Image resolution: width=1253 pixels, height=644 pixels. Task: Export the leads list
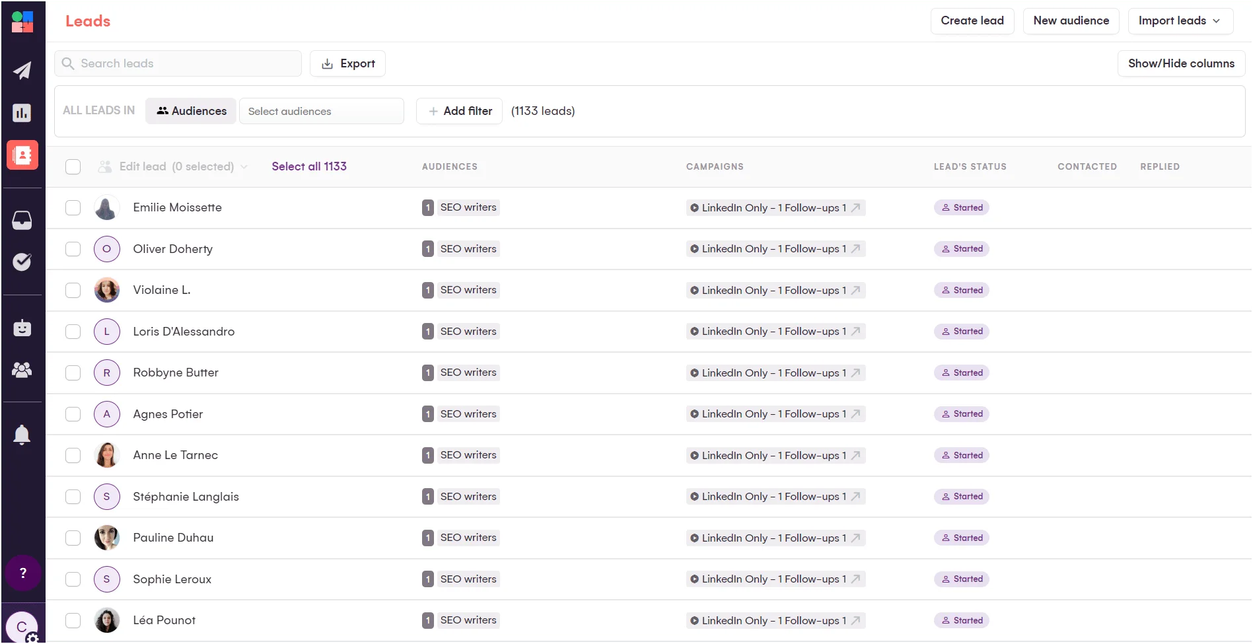pos(347,63)
